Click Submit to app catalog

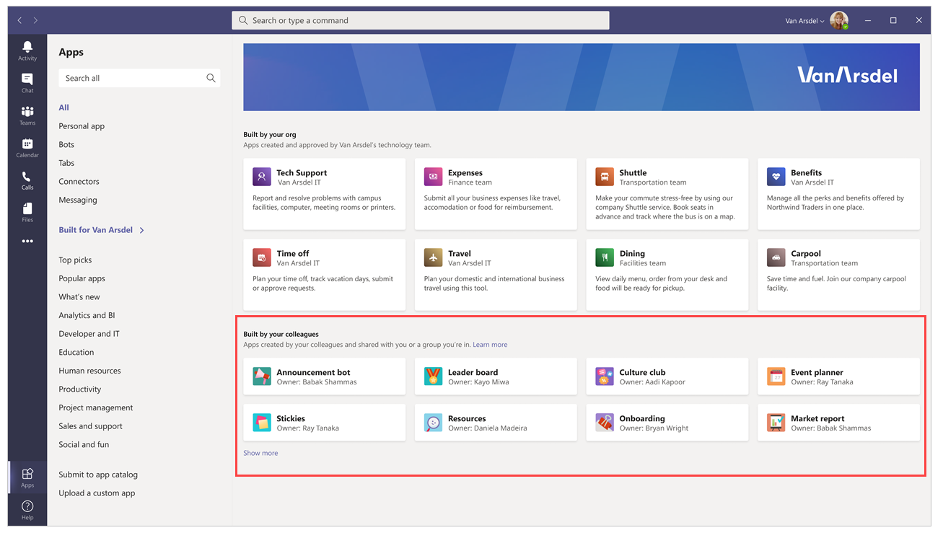98,475
